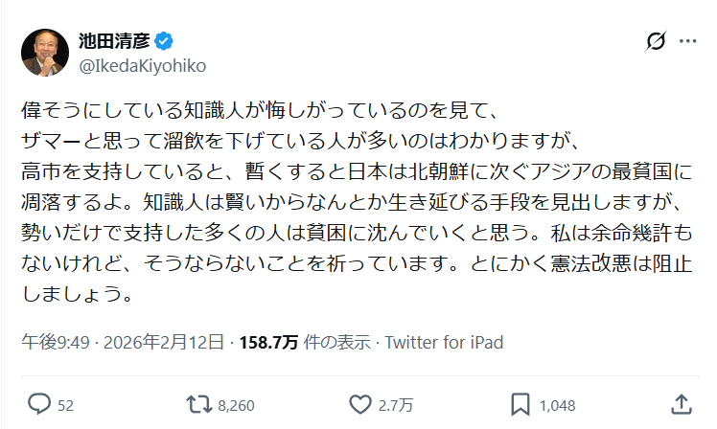The width and height of the screenshot is (717, 429).
Task: Open the three-dot more options menu
Action: click(687, 41)
